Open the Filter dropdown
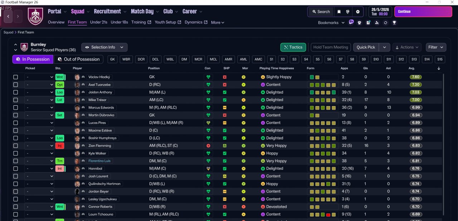458x221 pixels. tap(436, 47)
